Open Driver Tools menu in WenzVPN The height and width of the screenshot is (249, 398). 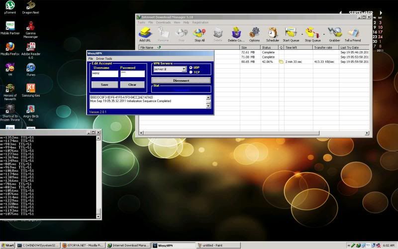tap(104, 59)
